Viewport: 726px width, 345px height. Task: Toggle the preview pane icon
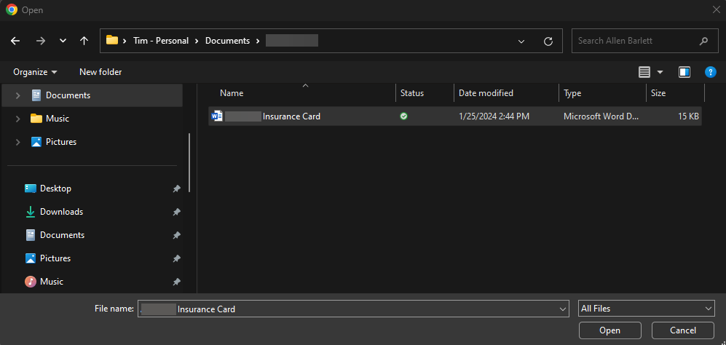point(684,72)
